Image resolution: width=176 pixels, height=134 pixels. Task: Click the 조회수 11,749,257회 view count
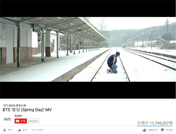tap(155, 123)
